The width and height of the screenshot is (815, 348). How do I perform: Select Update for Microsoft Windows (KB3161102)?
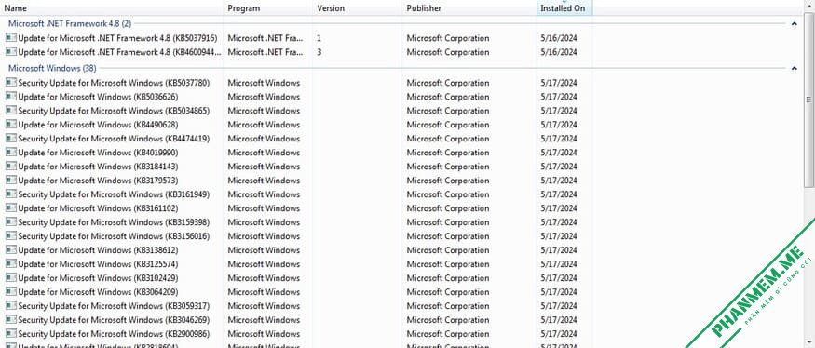pyautogui.click(x=98, y=208)
